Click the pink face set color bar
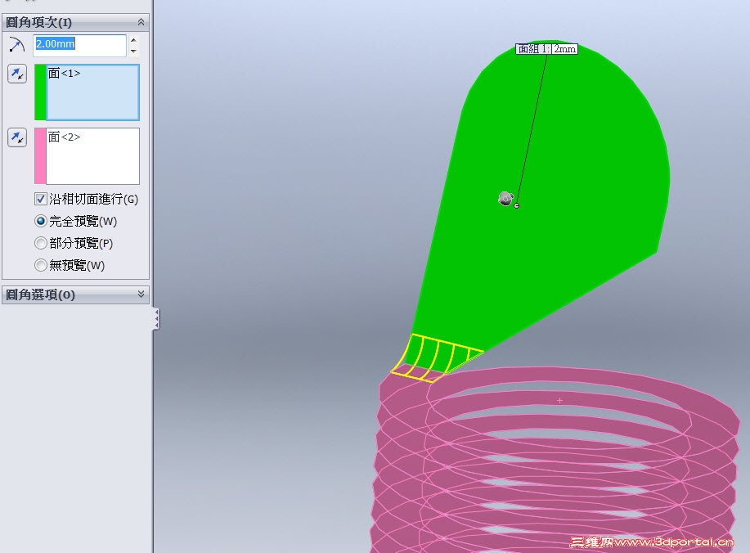750x553 pixels. tap(40, 156)
